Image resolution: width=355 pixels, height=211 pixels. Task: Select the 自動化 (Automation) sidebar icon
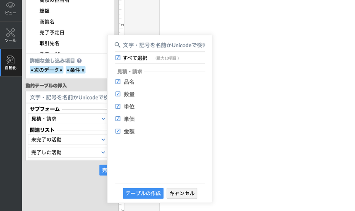tap(11, 62)
